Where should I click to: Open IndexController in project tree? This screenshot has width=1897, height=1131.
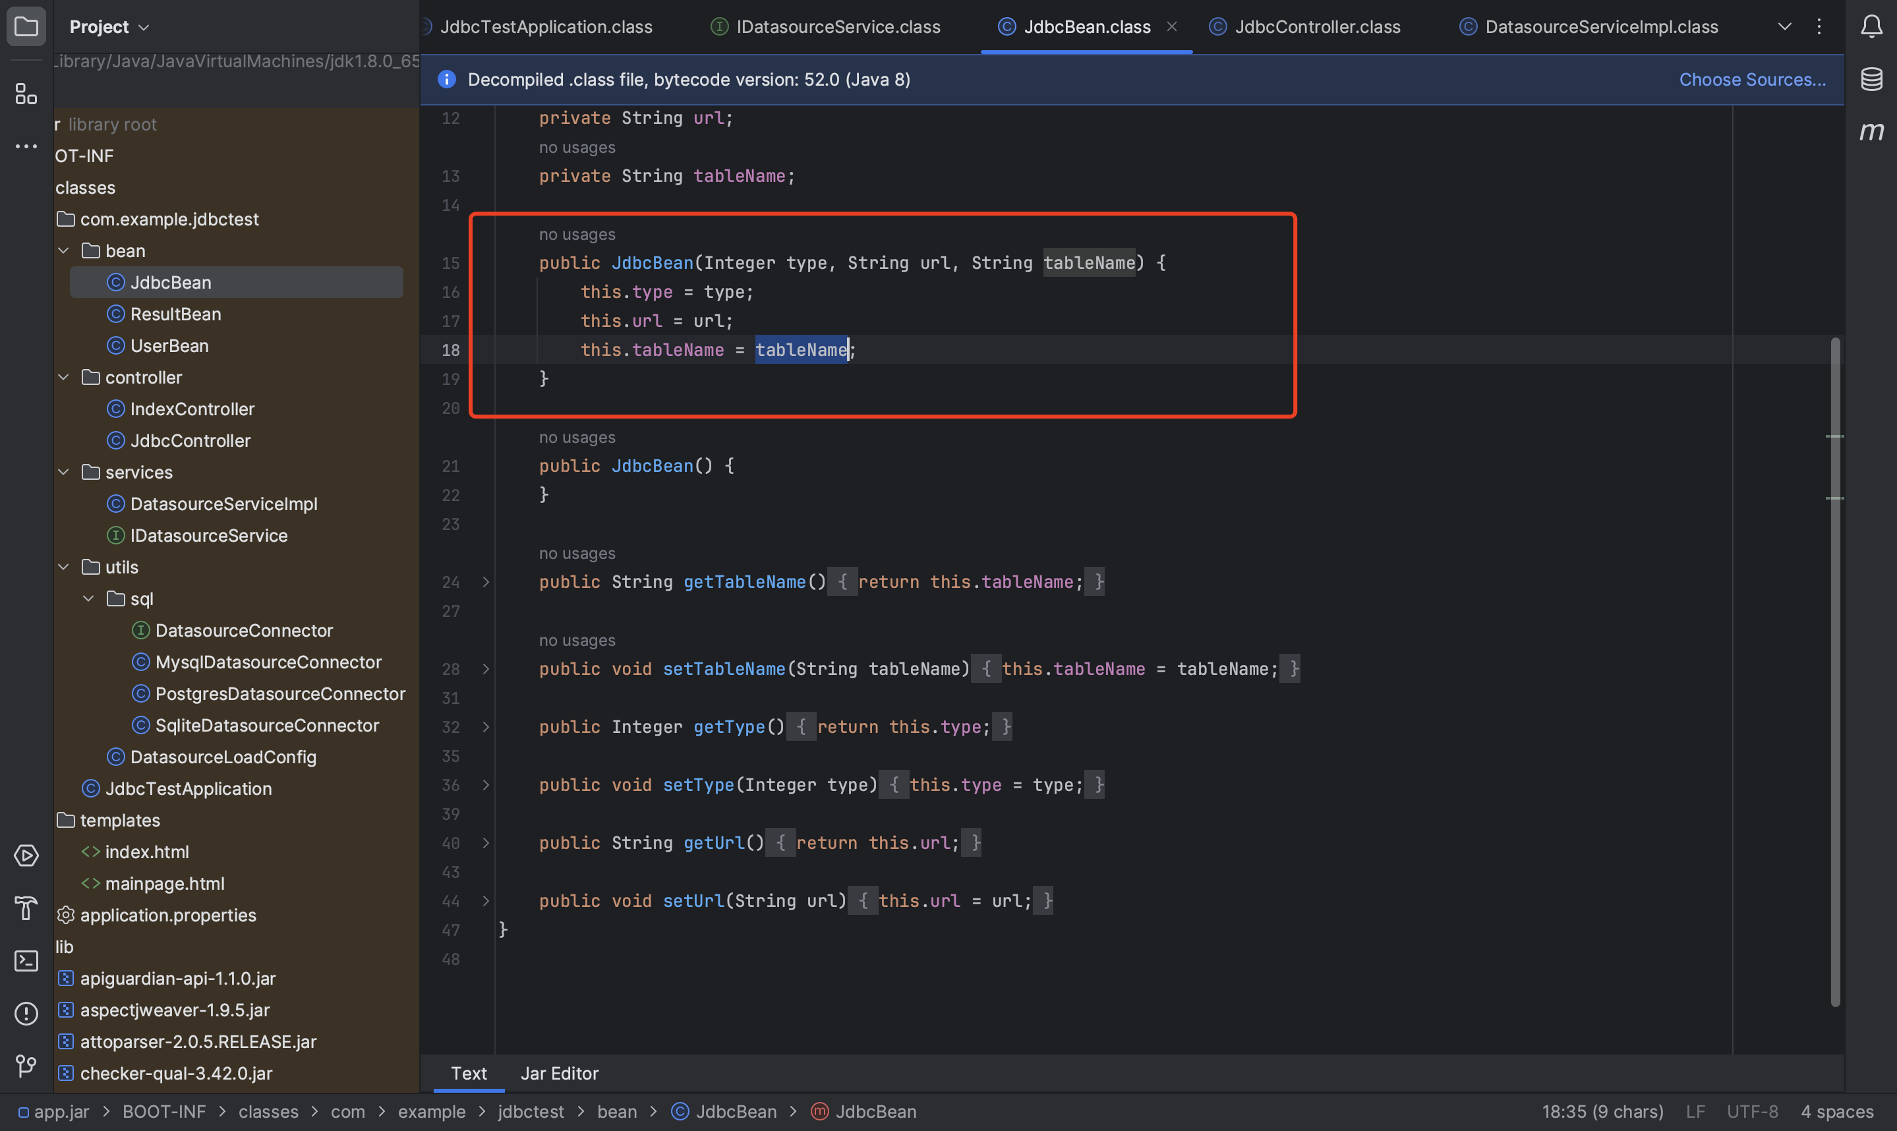(x=192, y=409)
